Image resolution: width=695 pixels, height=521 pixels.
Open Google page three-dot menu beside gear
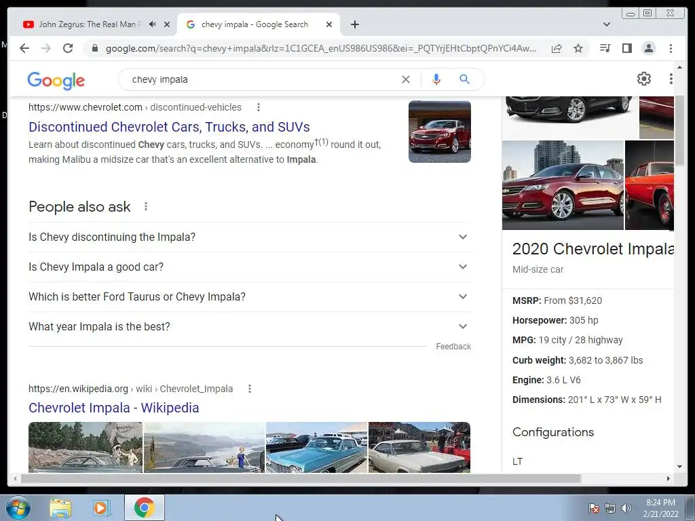click(x=671, y=79)
